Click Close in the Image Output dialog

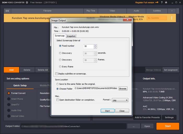[x=122, y=111]
